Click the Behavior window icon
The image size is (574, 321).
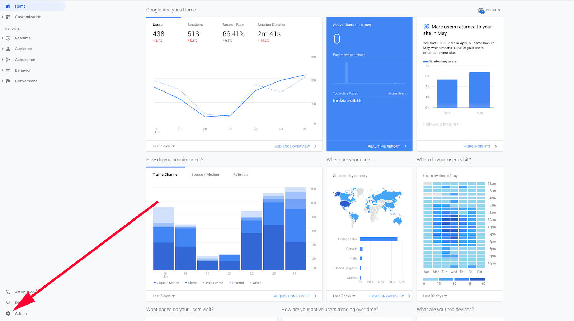(x=8, y=70)
